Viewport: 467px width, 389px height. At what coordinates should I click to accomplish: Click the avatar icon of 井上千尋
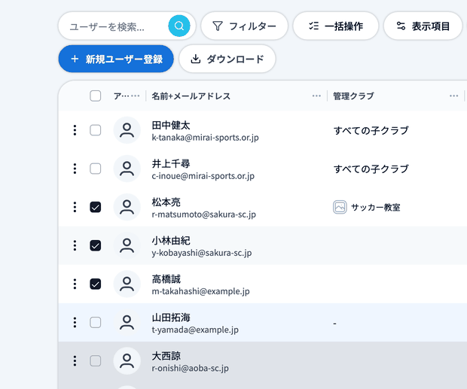(127, 169)
